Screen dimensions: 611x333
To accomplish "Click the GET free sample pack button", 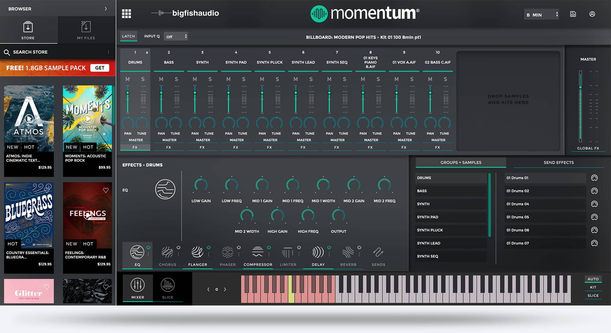I will click(99, 68).
